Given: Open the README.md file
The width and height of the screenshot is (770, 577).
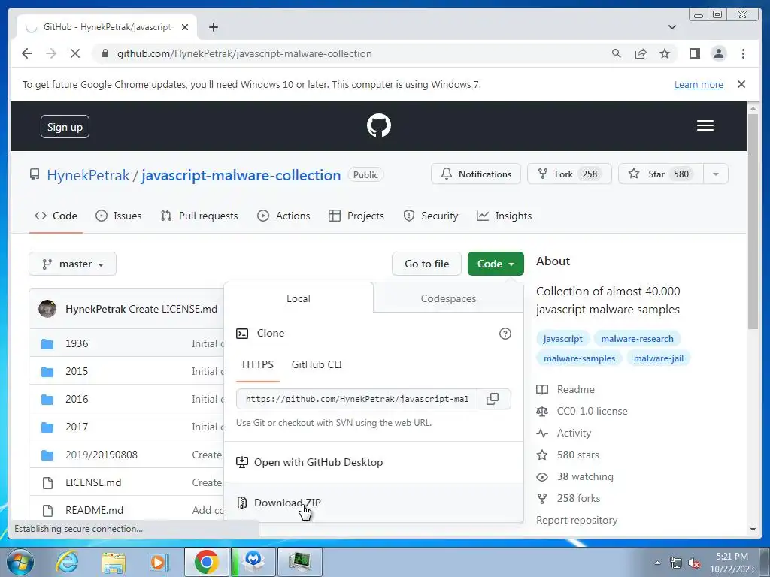Looking at the screenshot, I should [x=94, y=510].
